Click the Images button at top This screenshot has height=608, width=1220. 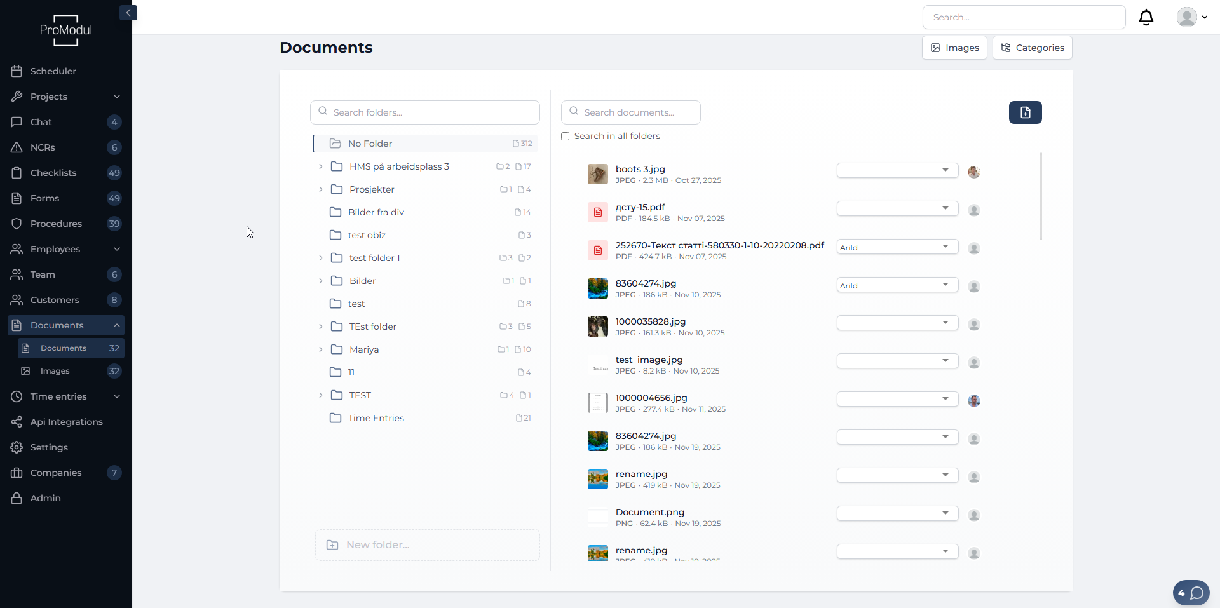coord(954,48)
